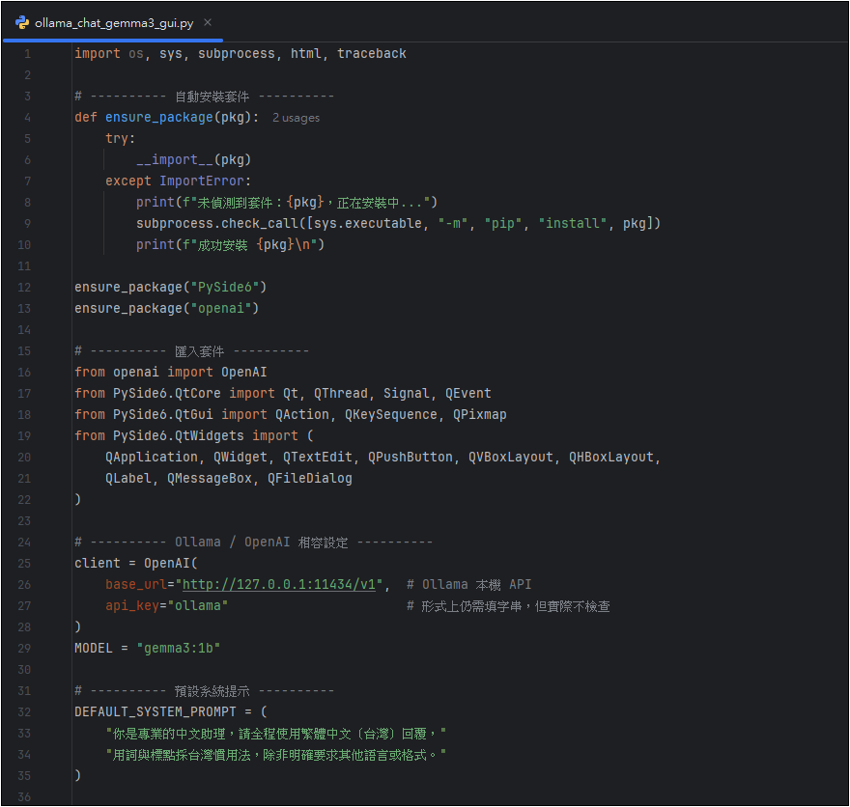Click QApplication in the QtWidgets import list

tap(152, 458)
